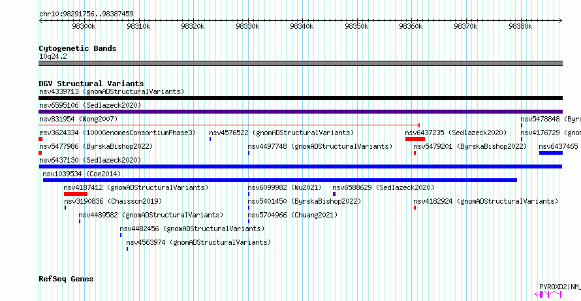The image size is (581, 301).
Task: Open the nsv4482456 variant label
Action: point(192,229)
